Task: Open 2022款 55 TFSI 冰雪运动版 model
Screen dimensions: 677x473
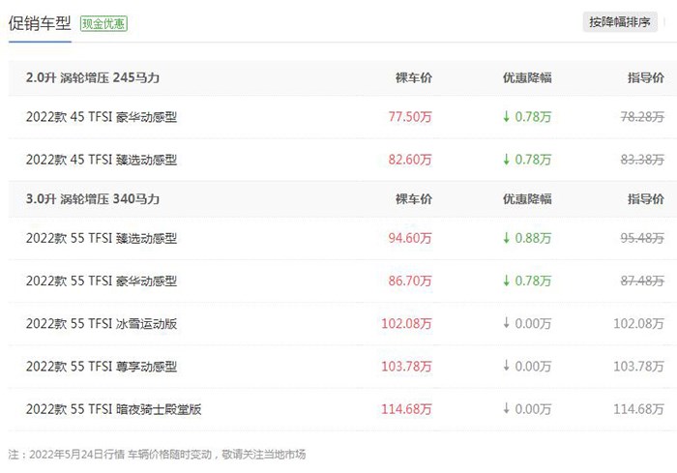Action: point(102,323)
